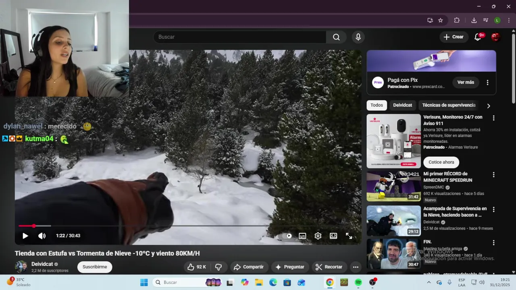Image resolution: width=516 pixels, height=290 pixels.
Task: Open Task View on the taskbar
Action: [230, 282]
